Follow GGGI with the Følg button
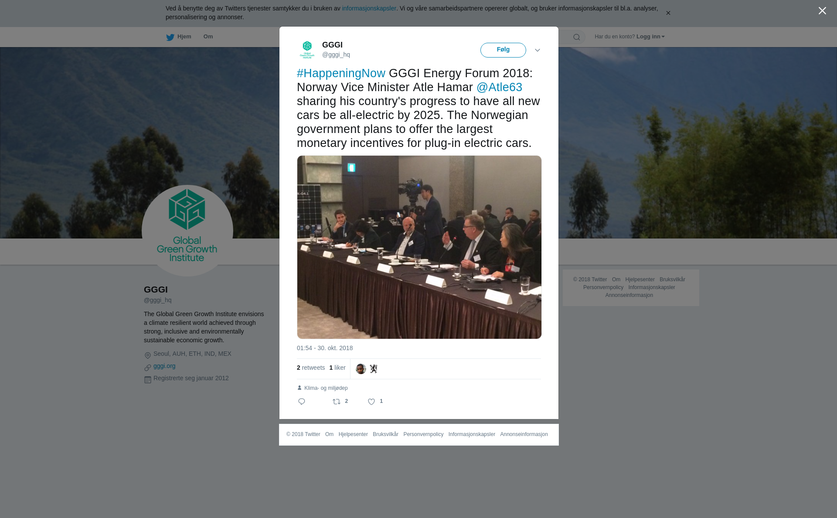The image size is (837, 518). (x=503, y=50)
